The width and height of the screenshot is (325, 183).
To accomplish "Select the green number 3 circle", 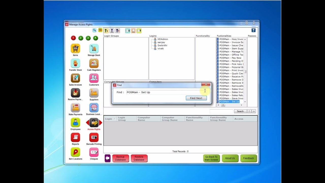I will coord(88,38).
